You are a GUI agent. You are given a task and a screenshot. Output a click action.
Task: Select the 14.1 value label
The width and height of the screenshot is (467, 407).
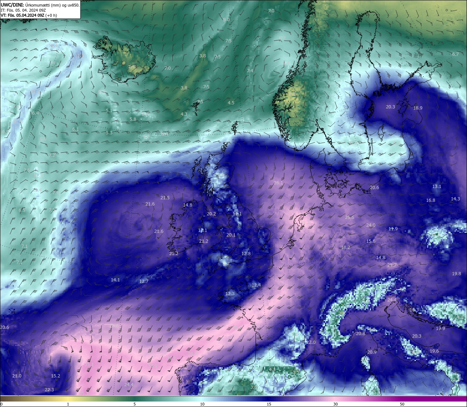[x=115, y=280]
